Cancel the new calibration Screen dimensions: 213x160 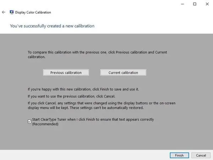(x=201, y=155)
